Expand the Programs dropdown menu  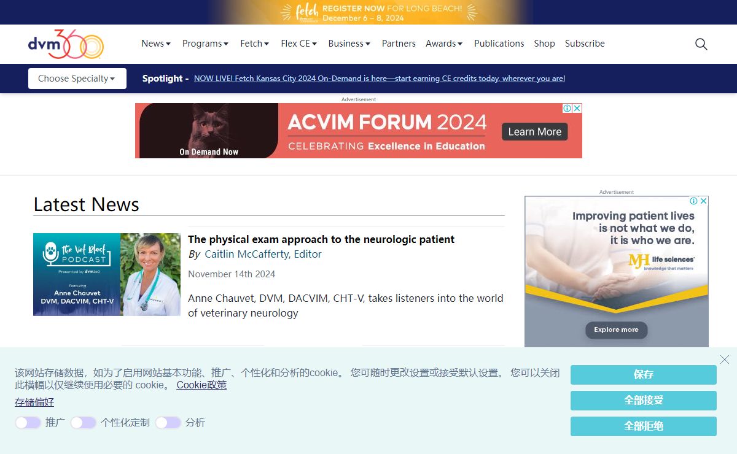206,44
